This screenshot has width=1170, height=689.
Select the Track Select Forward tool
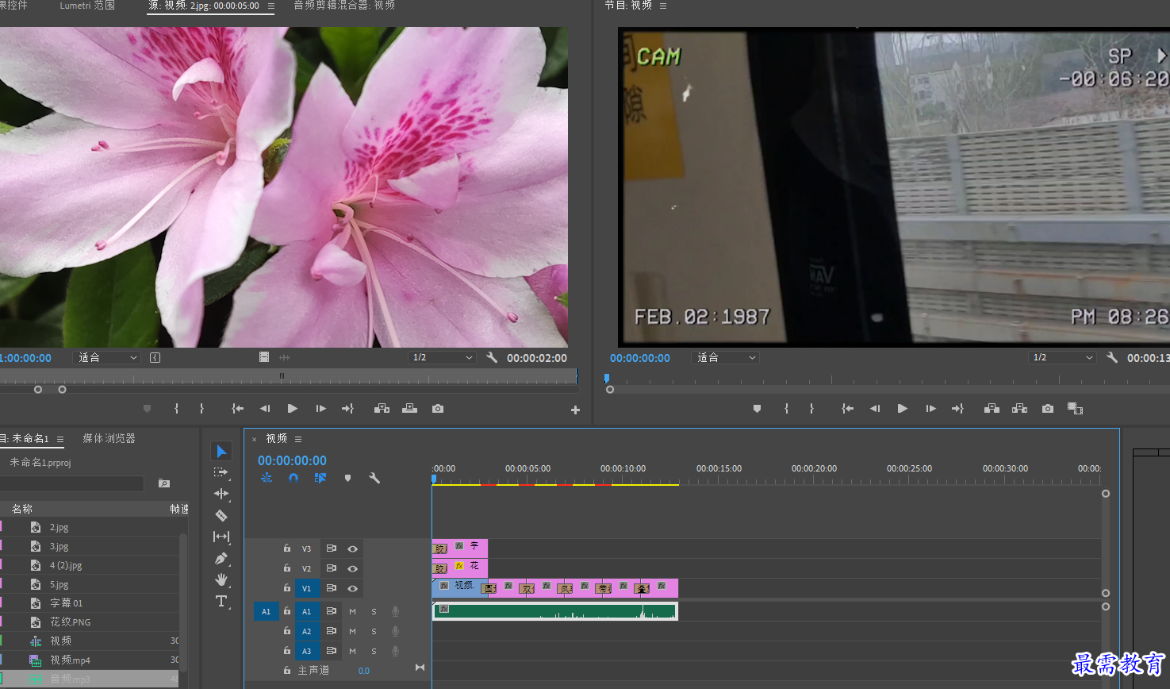(221, 472)
